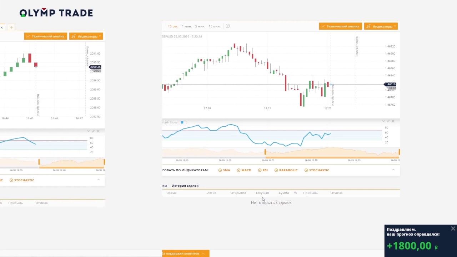Screen dimensions: 457x257
Task: Click Прибыль column header in right window
Action: click(x=310, y=193)
